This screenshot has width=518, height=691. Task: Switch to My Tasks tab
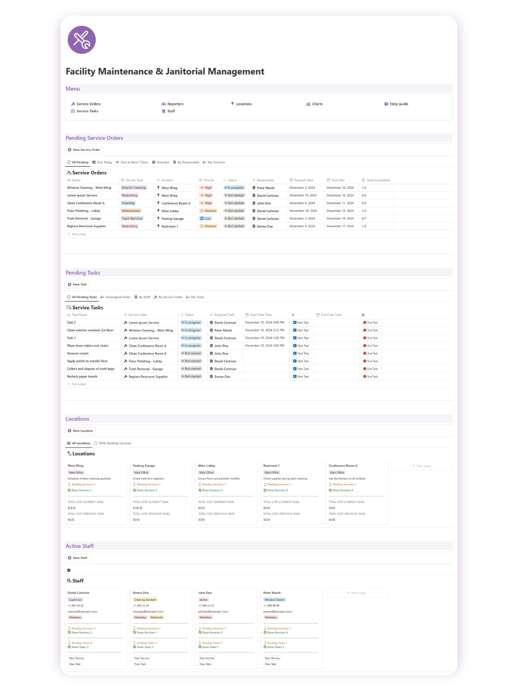point(195,297)
